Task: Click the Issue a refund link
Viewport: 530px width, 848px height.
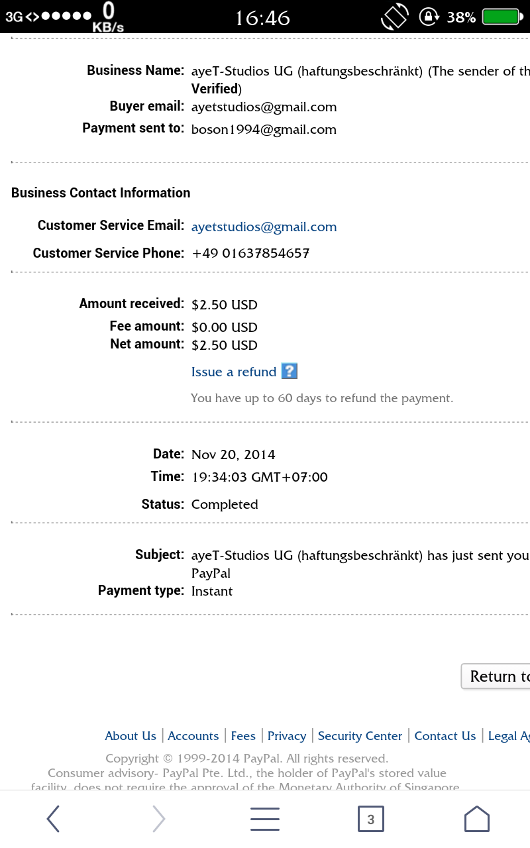Action: pyautogui.click(x=234, y=372)
